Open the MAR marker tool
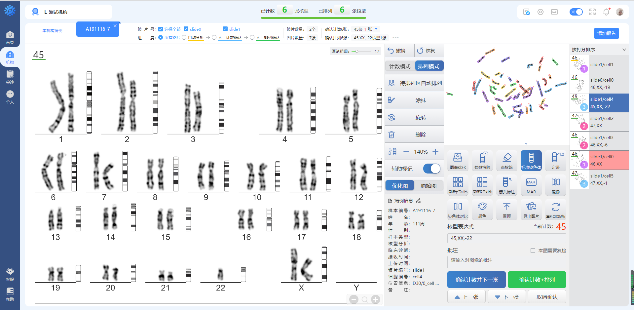The width and height of the screenshot is (634, 310). click(531, 185)
